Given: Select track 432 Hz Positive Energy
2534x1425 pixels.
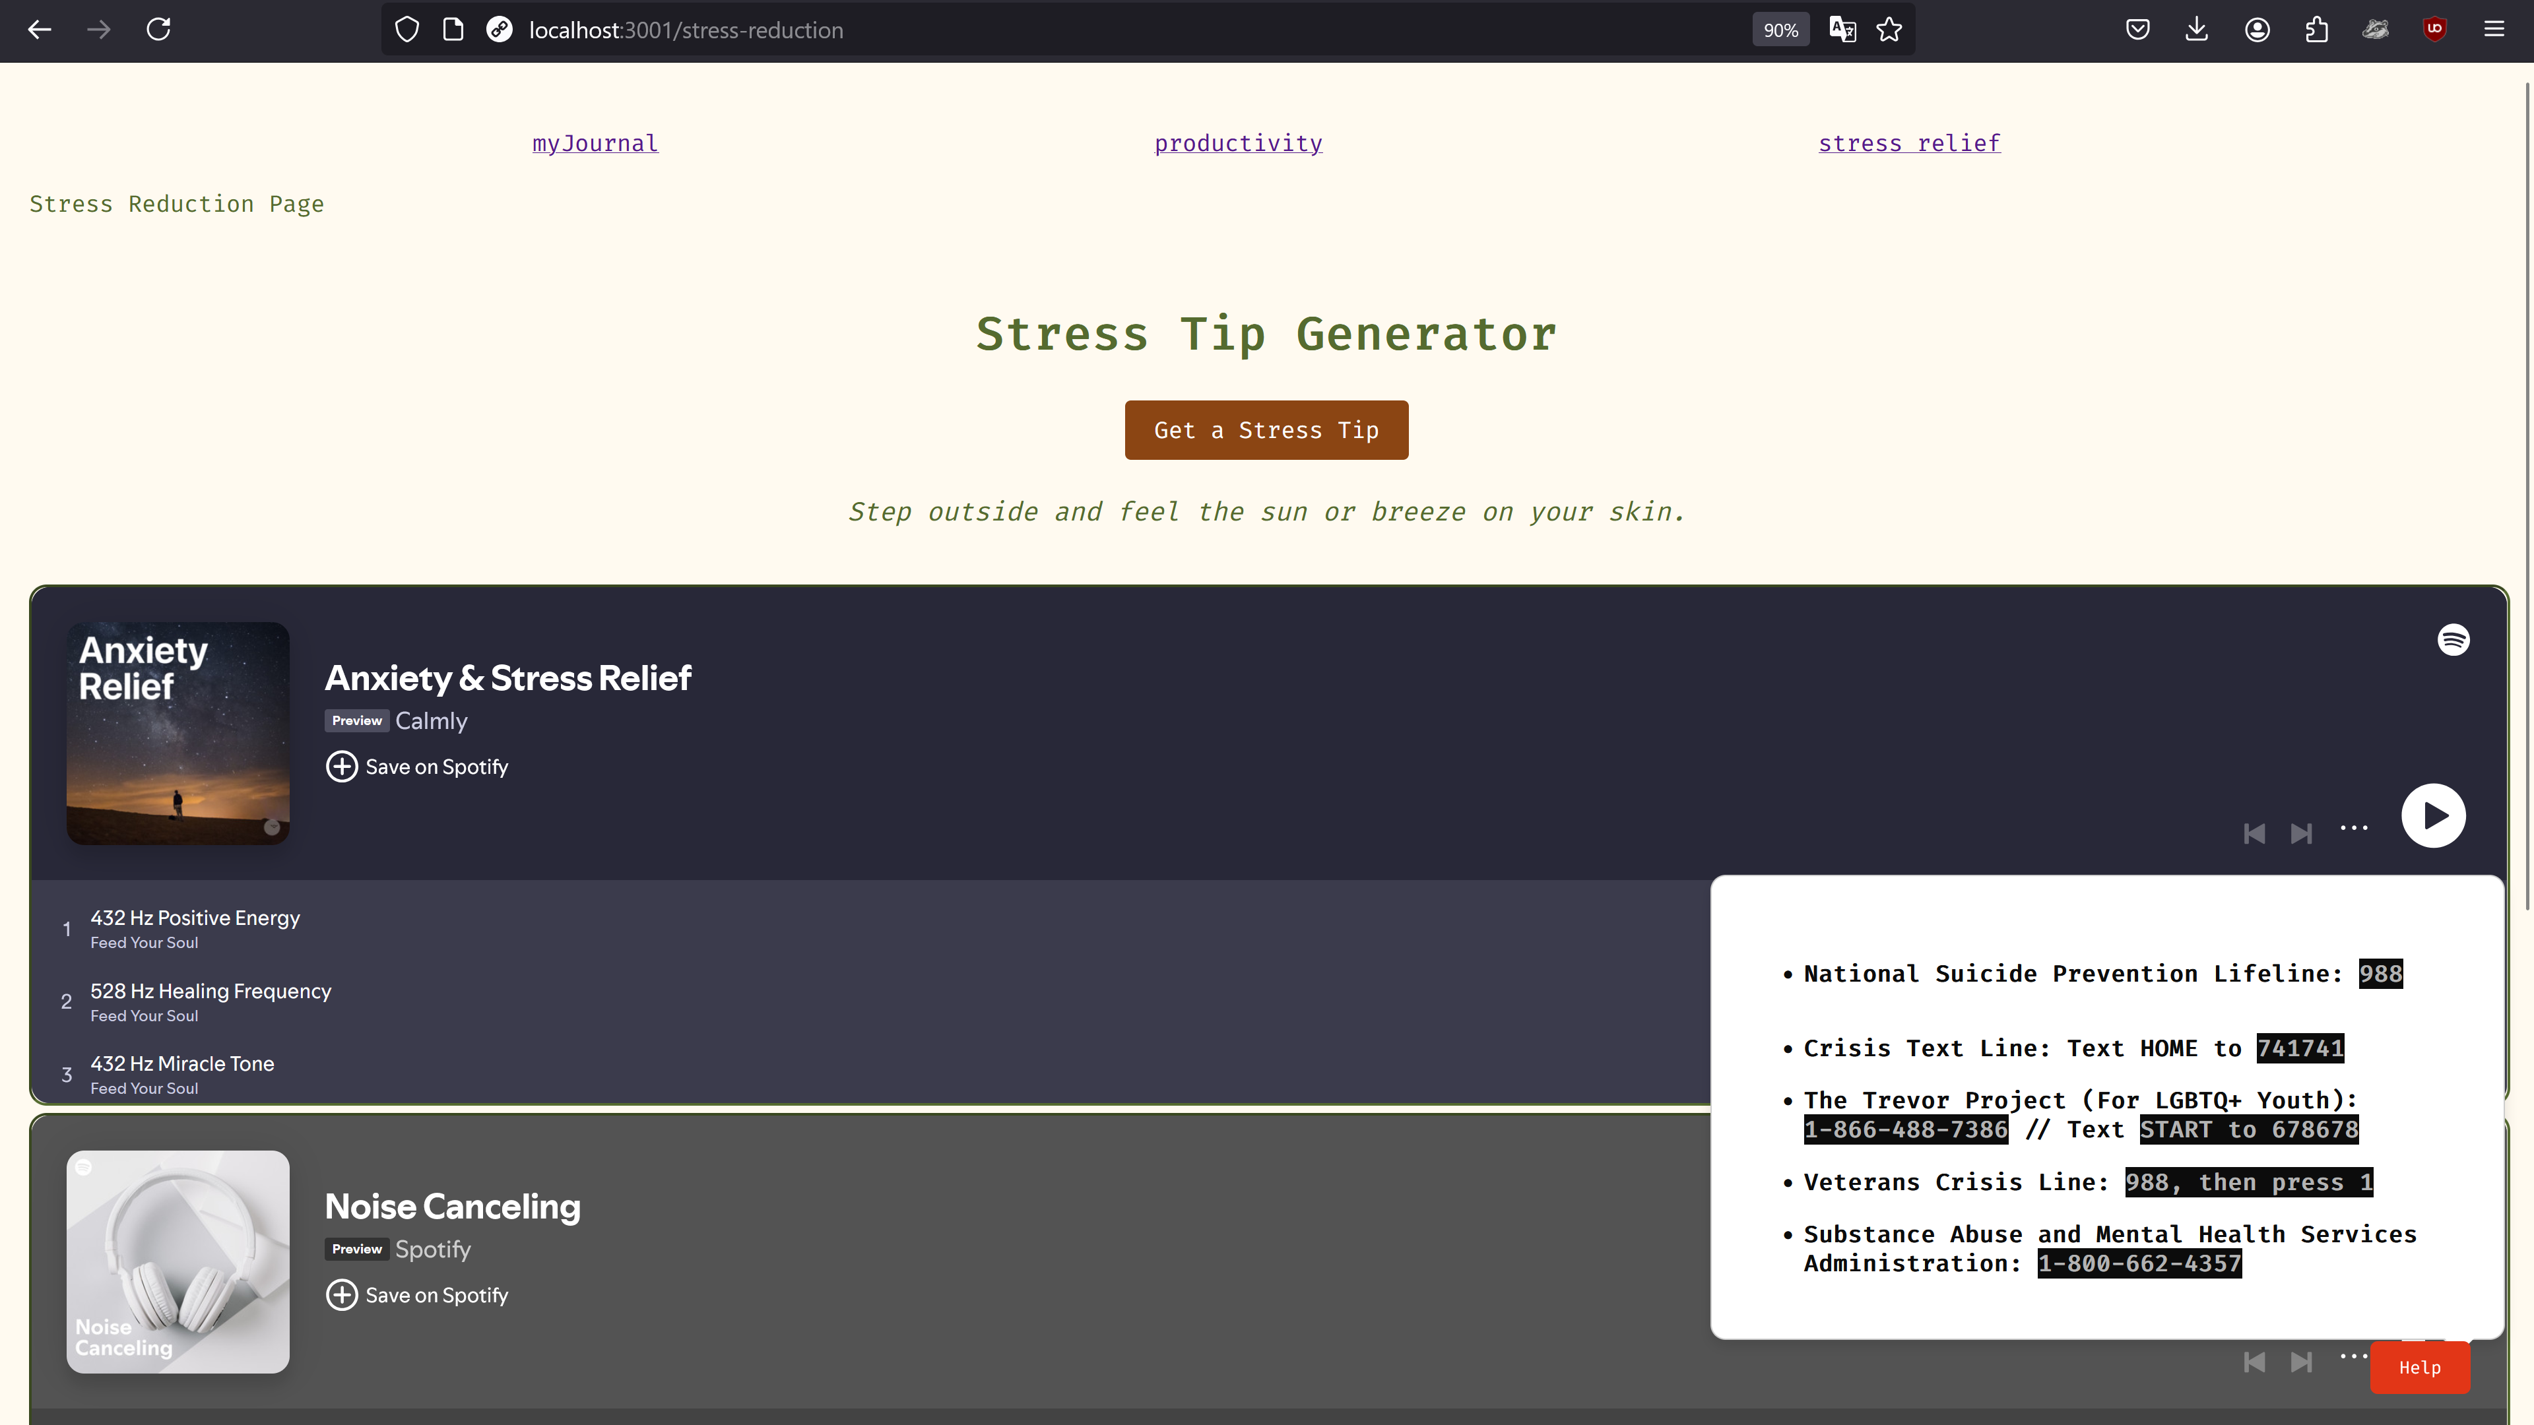Looking at the screenshot, I should (x=195, y=918).
